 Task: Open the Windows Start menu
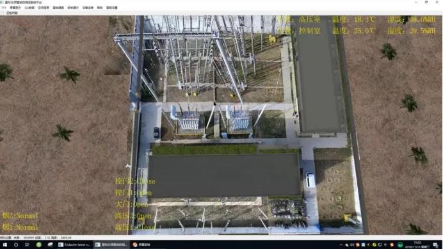[x=5, y=245]
